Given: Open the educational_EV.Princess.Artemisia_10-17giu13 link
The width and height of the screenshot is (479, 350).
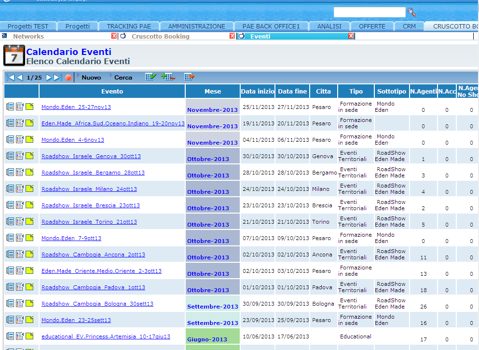Looking at the screenshot, I should [x=106, y=336].
